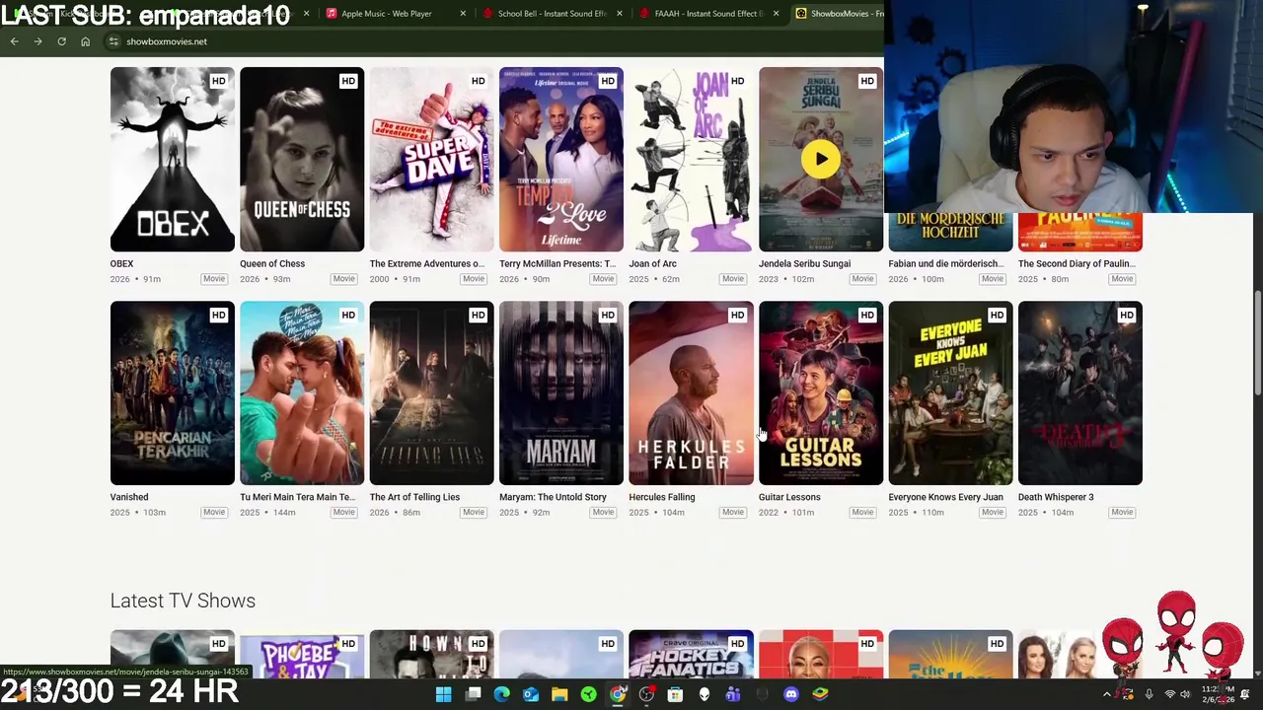Screen dimensions: 1263x710
Task: Open 'Fabian und die mörderisch...' title link
Action: (x=946, y=264)
